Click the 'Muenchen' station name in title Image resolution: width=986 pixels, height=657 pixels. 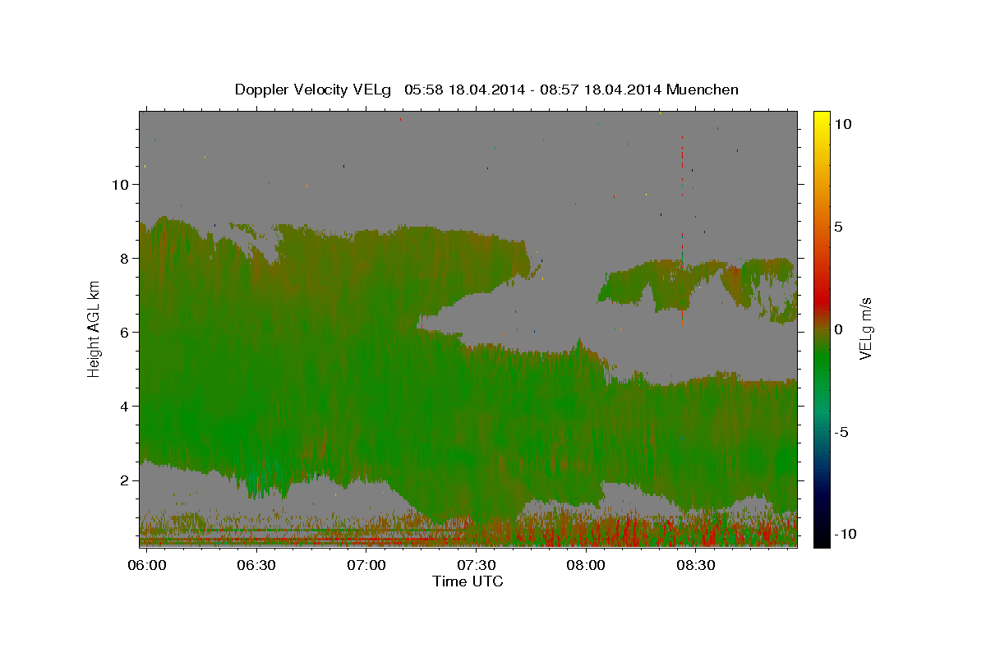tap(703, 90)
